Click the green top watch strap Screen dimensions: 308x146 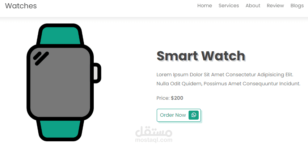[60, 35]
